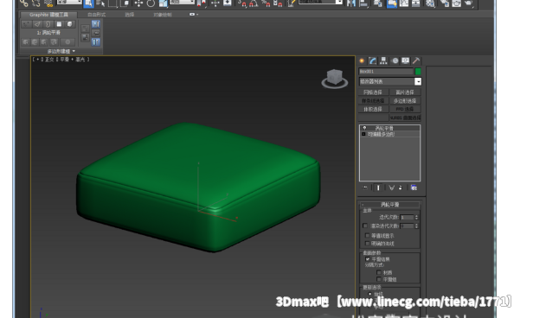Screen dimensions: 546x318
Task: Click the ViewCube in the viewport
Action: [x=335, y=79]
